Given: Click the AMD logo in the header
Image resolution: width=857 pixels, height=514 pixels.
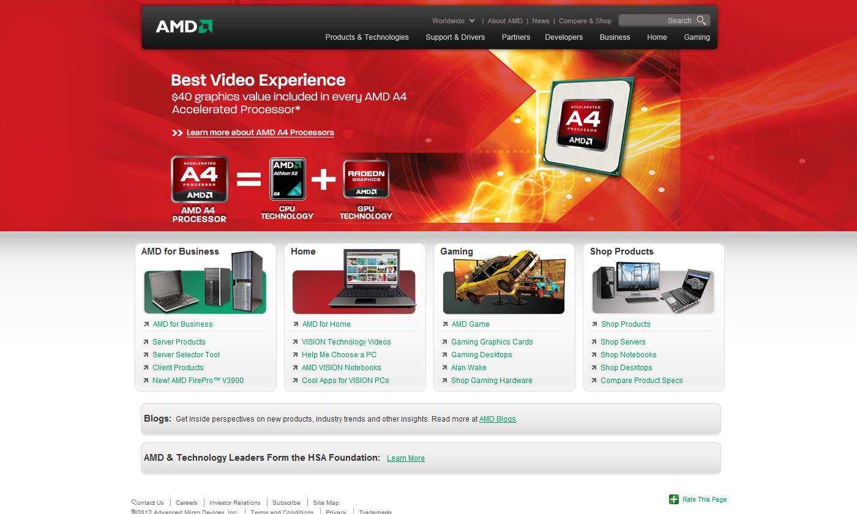Looking at the screenshot, I should tap(184, 26).
